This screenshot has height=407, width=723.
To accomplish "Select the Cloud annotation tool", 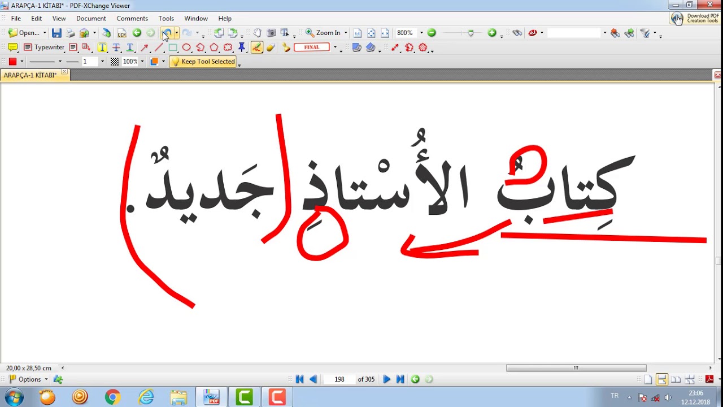I will [x=228, y=47].
